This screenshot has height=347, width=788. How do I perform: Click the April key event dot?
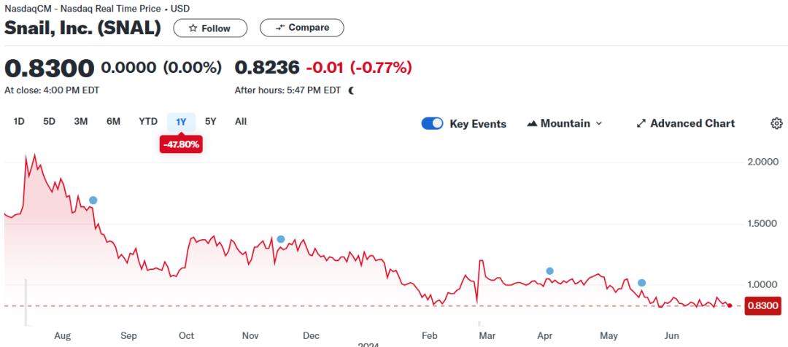pos(549,271)
